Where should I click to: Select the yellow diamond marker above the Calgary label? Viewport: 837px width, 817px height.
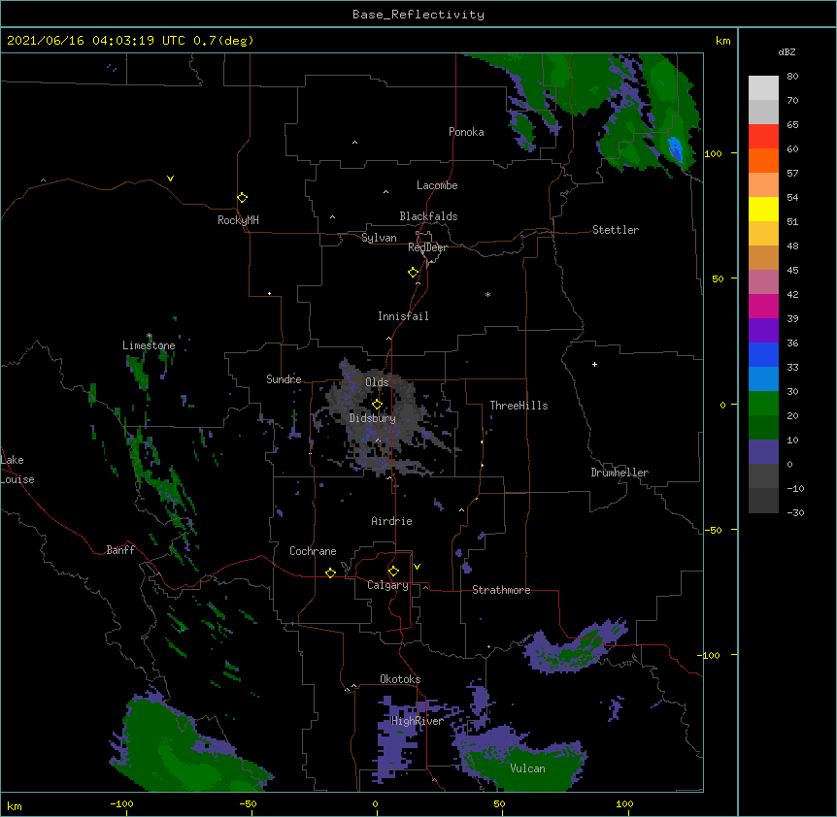tap(393, 572)
